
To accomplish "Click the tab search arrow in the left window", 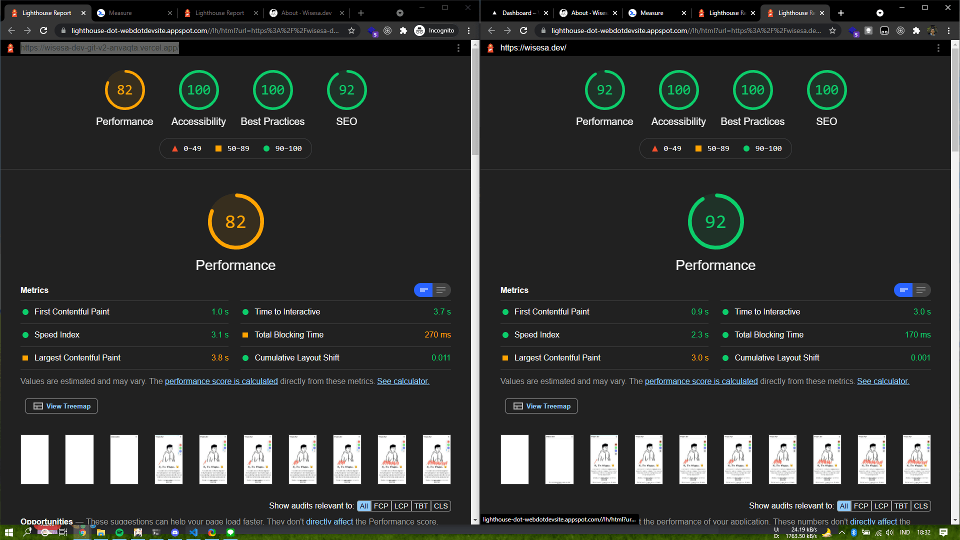I will 400,13.
